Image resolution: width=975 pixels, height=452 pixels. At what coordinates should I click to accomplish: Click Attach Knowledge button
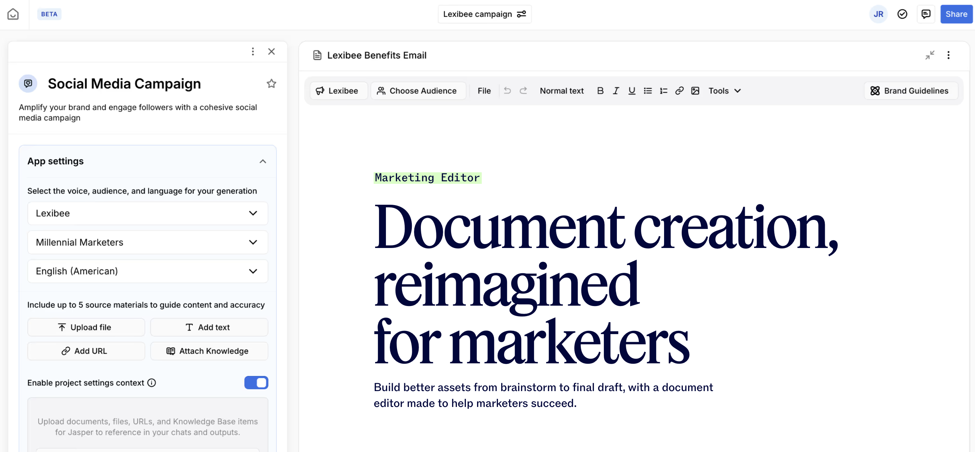pyautogui.click(x=209, y=351)
